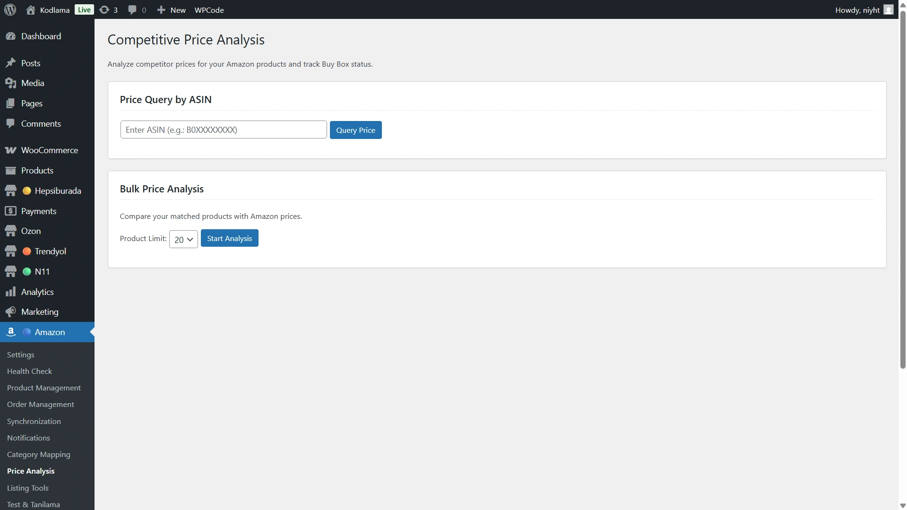Screen dimensions: 907x510
Task: Click the page vertical scrollbar
Action: point(902,189)
